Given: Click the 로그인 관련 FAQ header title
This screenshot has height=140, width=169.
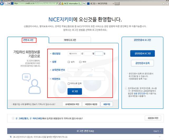Looking at the screenshot, I should click(85, 131).
